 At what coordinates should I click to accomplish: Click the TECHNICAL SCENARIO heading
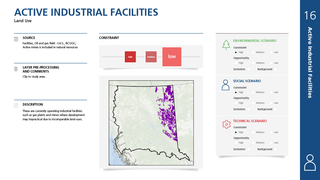tap(250, 121)
